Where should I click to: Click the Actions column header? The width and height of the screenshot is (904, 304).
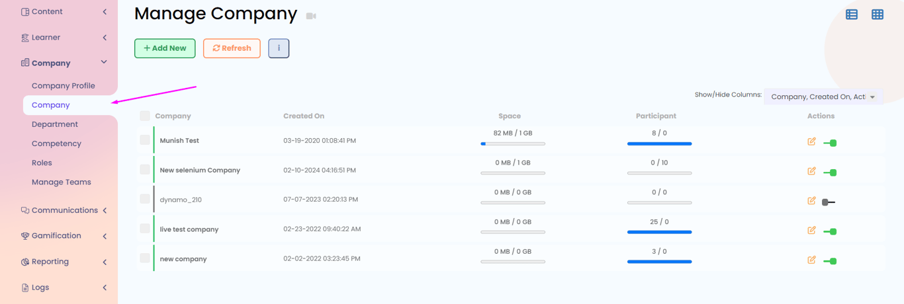(x=821, y=116)
